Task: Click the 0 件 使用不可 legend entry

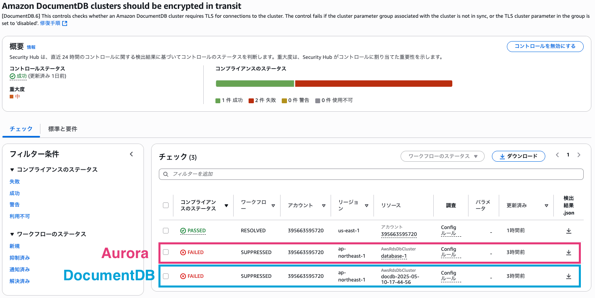Action: pos(334,100)
